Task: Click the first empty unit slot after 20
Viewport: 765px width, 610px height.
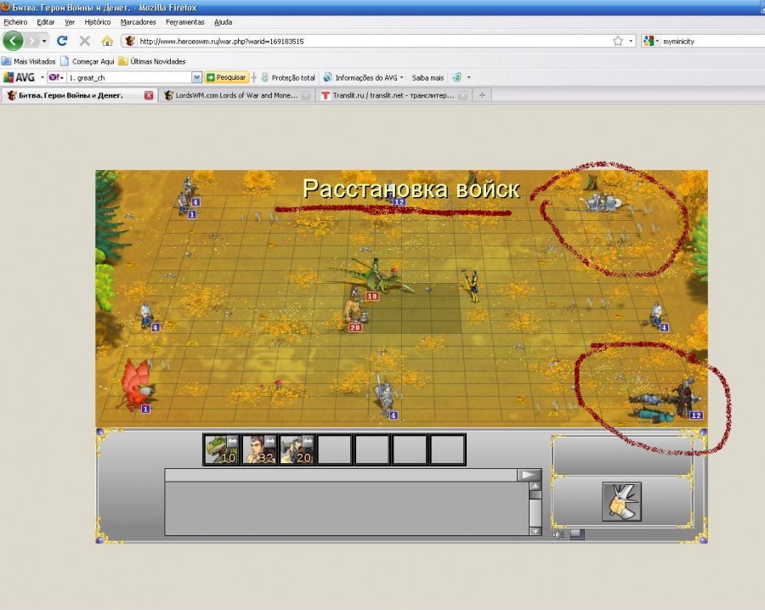Action: 335,449
